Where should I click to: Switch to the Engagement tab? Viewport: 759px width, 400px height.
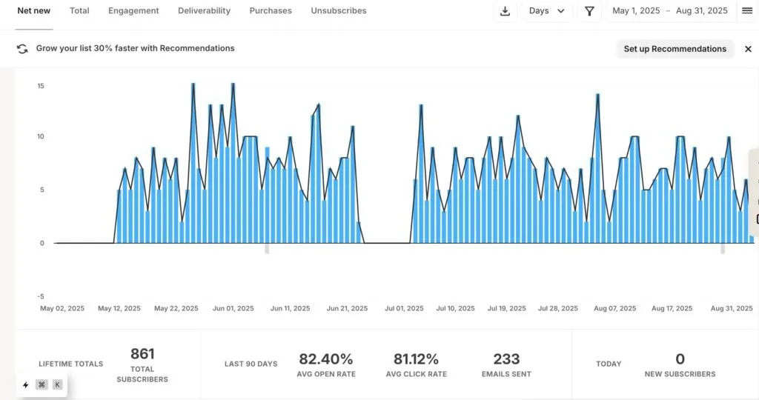coord(133,11)
